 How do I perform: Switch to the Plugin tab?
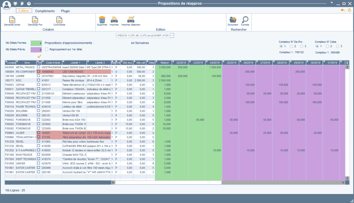[65, 11]
